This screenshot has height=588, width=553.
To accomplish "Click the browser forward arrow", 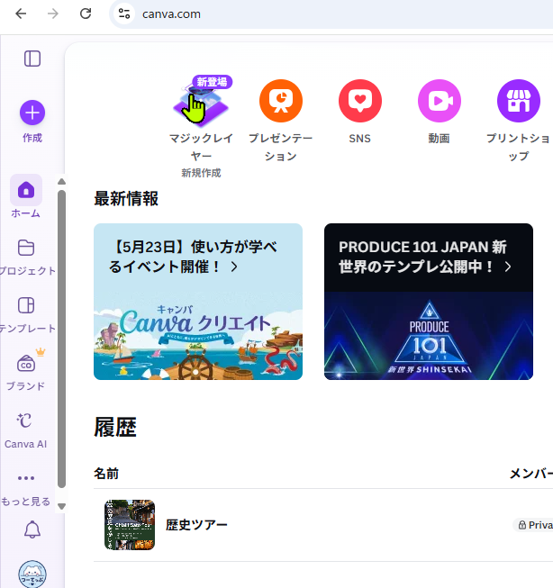I will pos(53,14).
